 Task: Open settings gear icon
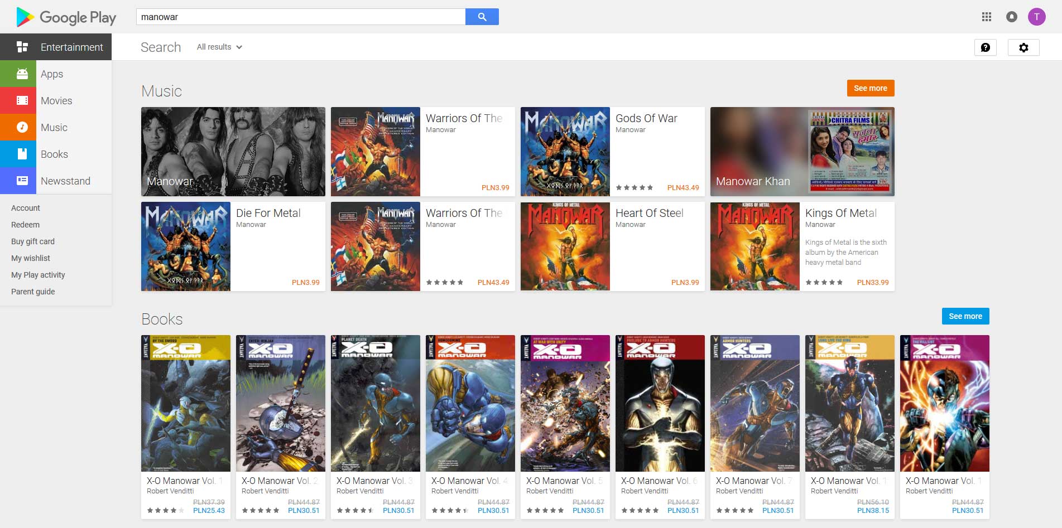pos(1023,47)
